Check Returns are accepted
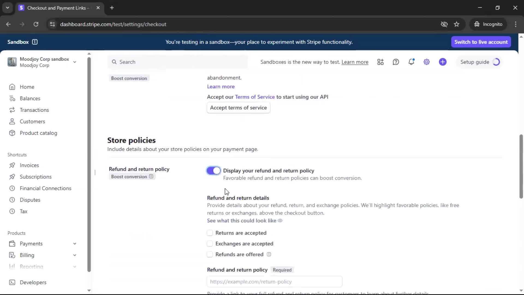The width and height of the screenshot is (524, 295). pyautogui.click(x=210, y=233)
